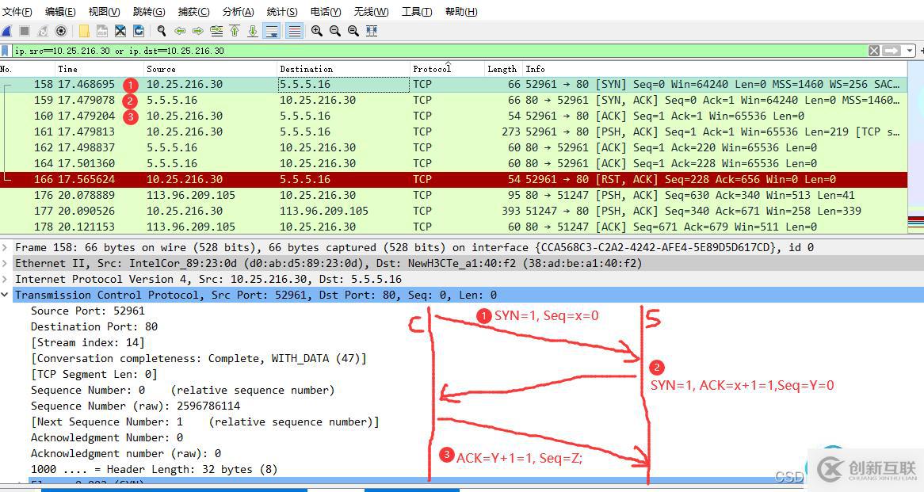
Task: Open the 编辑(E) menu
Action: coord(60,11)
